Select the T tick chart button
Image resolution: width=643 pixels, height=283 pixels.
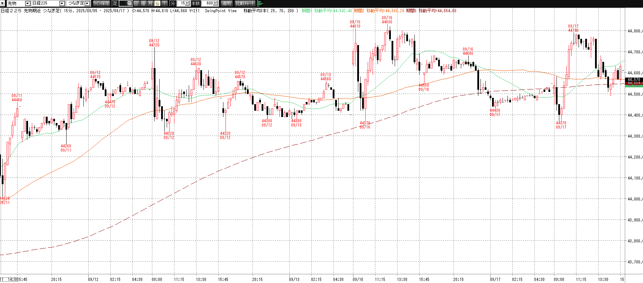(164, 3)
